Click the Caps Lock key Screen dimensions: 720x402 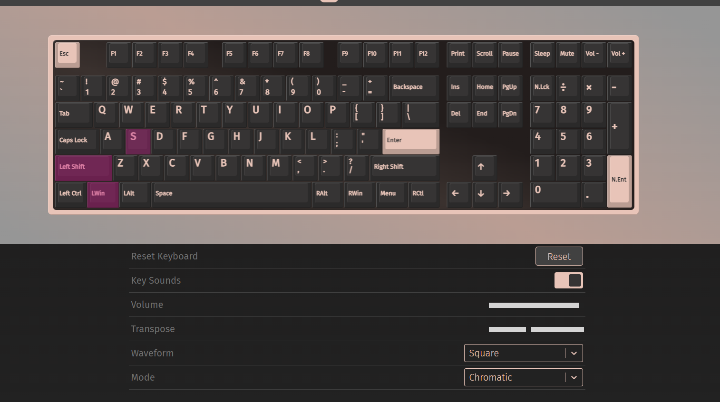[77, 141]
